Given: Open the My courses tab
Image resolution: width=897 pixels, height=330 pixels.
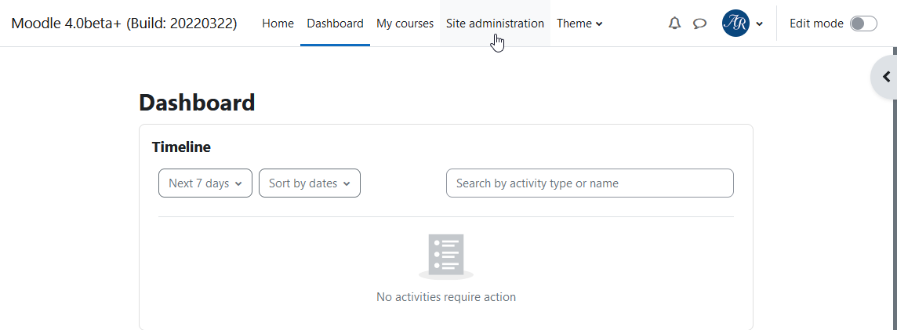Looking at the screenshot, I should 405,24.
